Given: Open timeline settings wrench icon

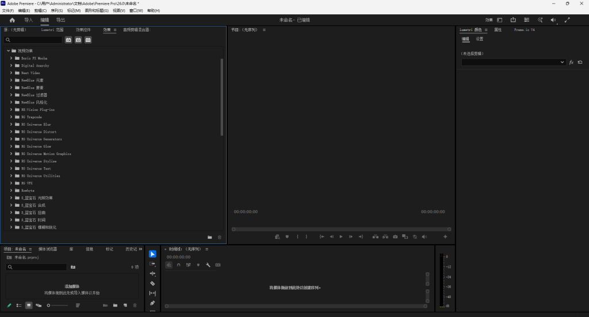Looking at the screenshot, I should tap(208, 265).
